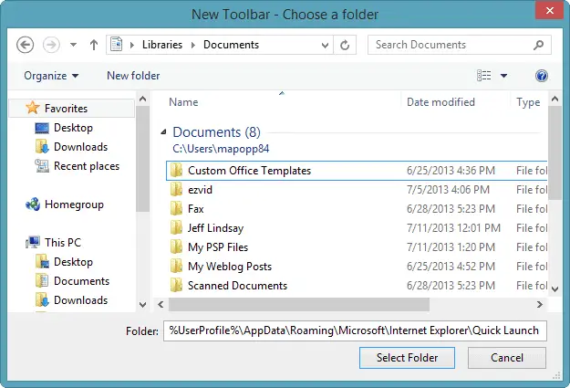Refresh the Documents folder view
This screenshot has width=570, height=388.
pos(345,45)
